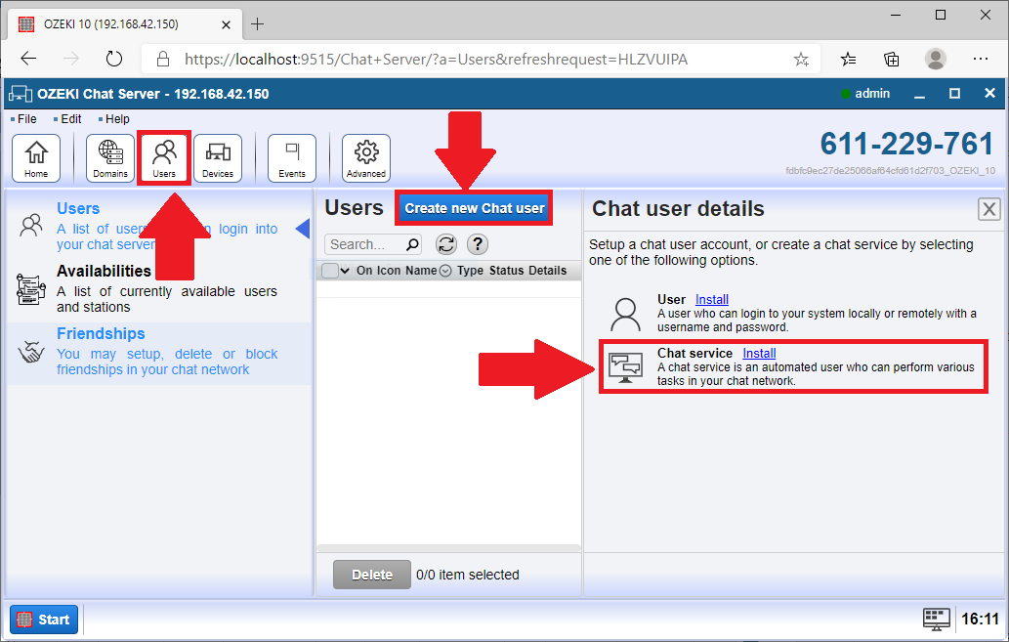Install a Chat service via the Install link

759,353
